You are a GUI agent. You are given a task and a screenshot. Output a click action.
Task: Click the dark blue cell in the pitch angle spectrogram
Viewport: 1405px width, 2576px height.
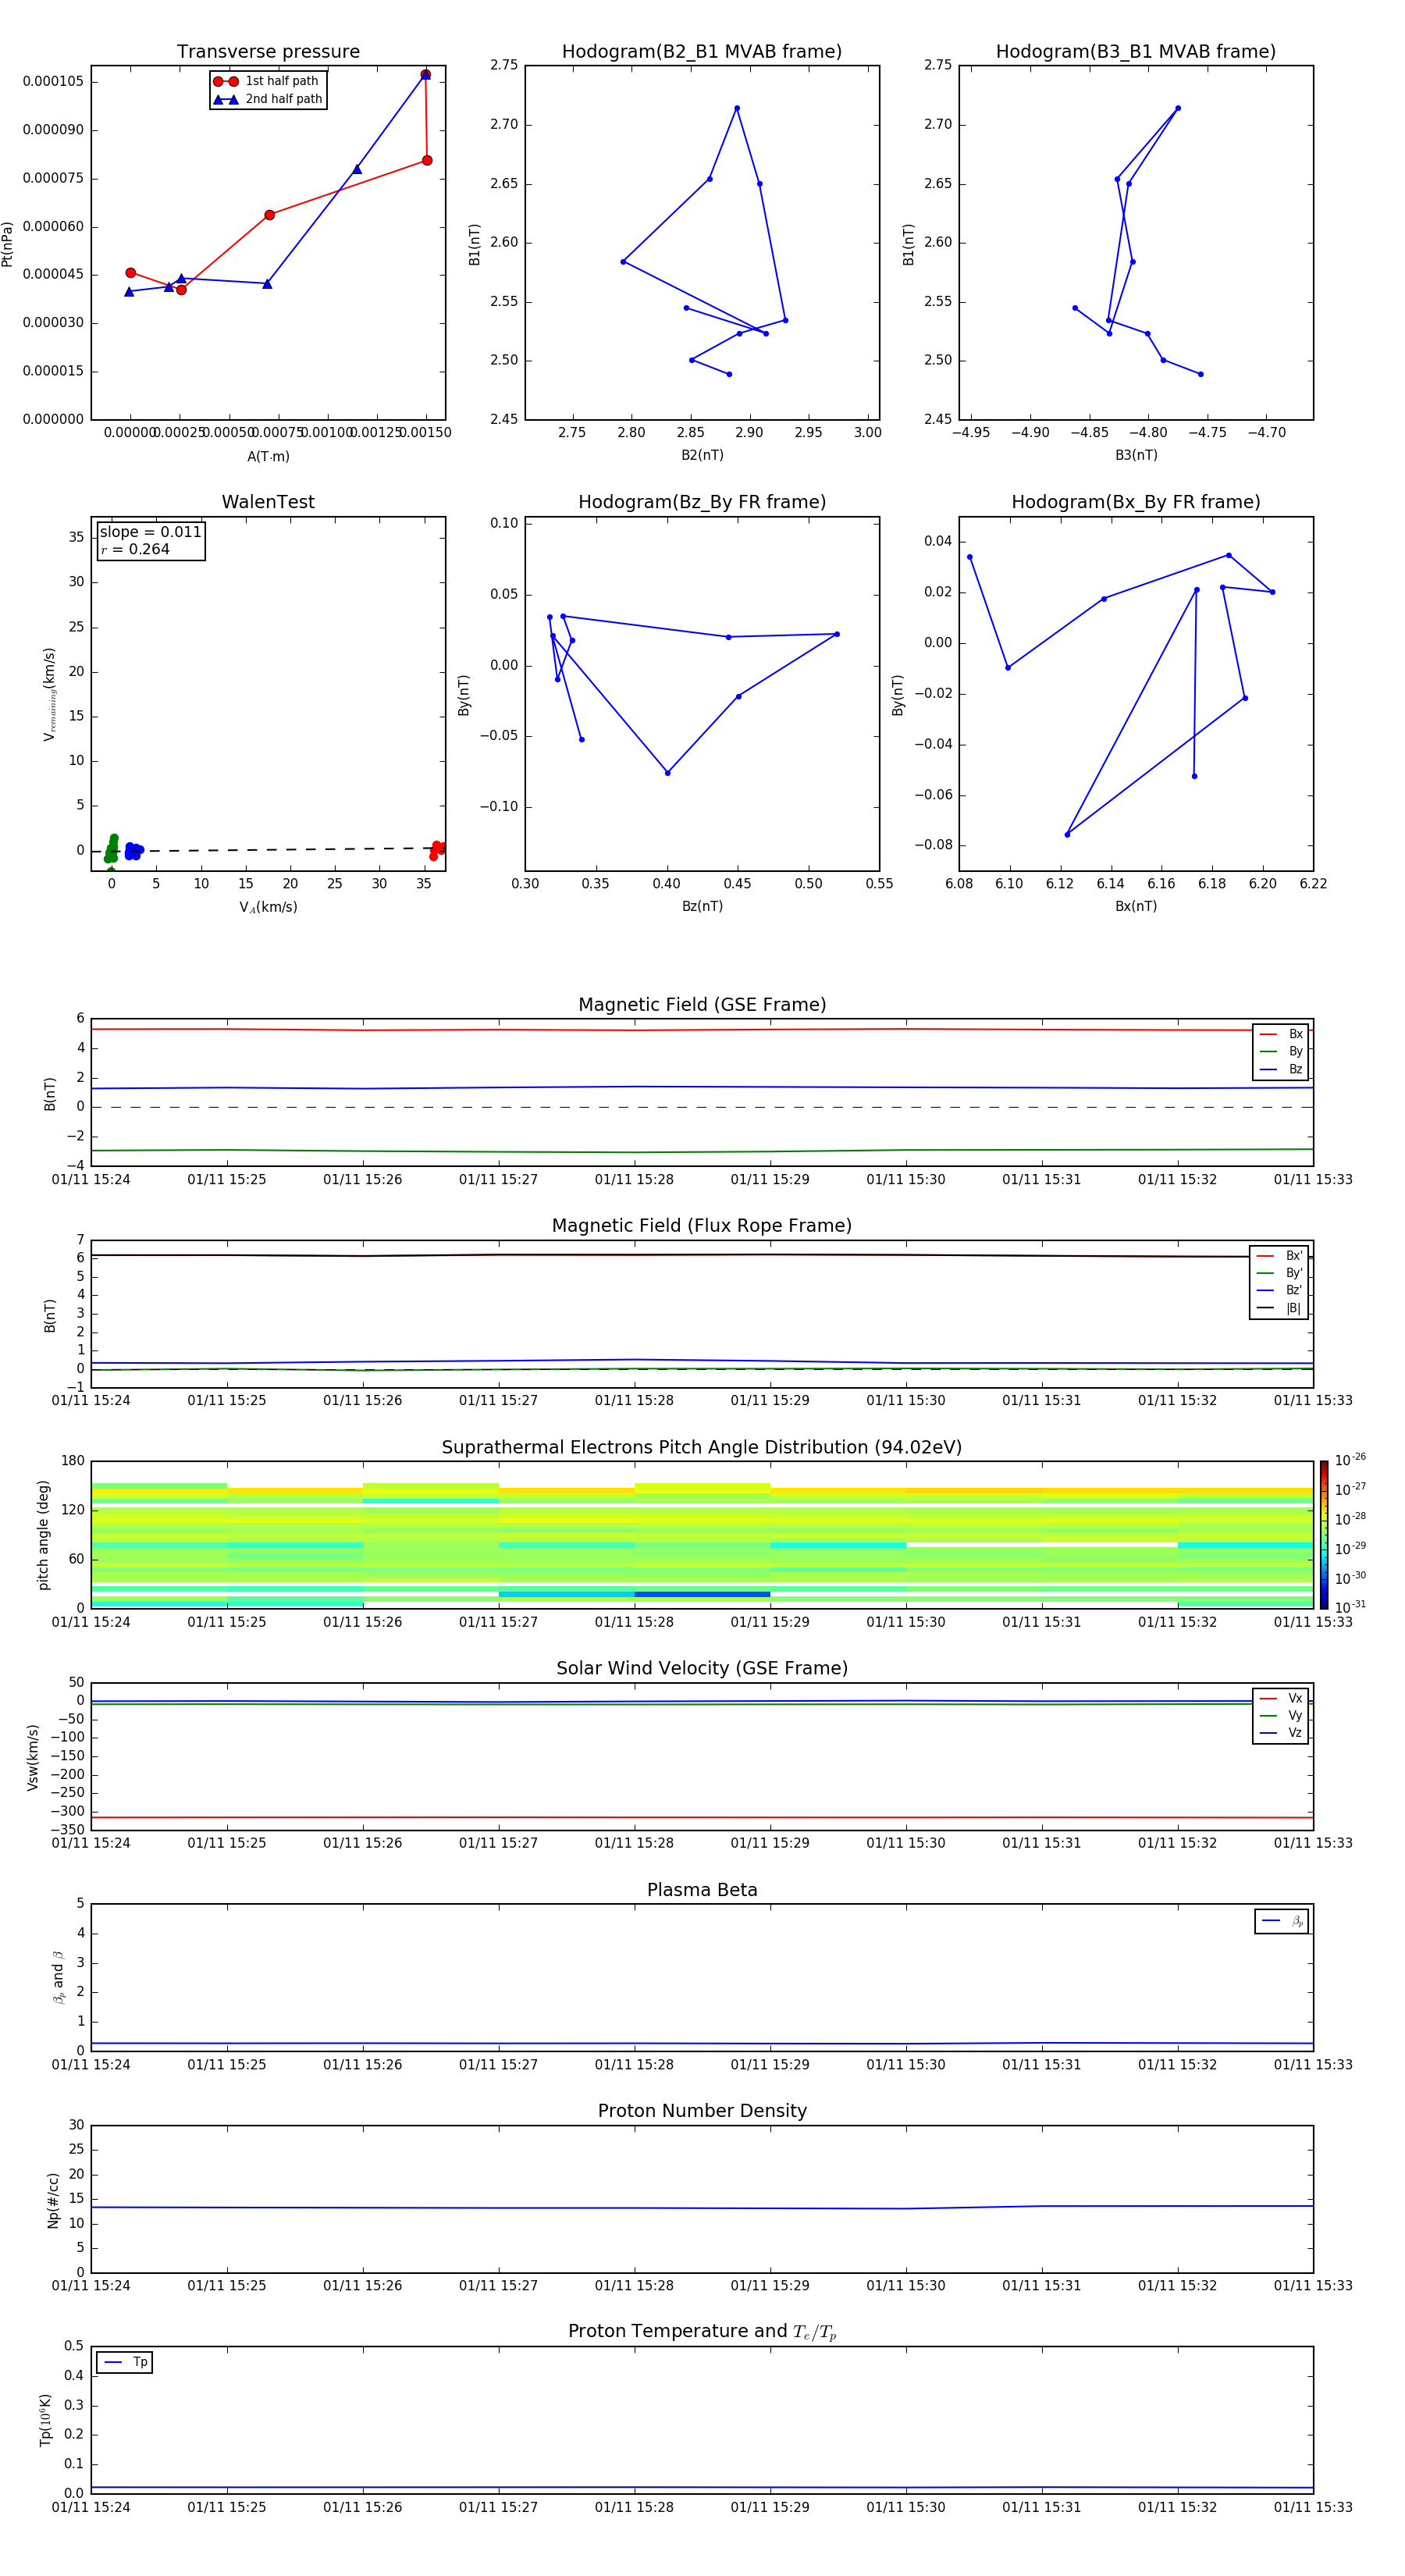click(702, 1594)
